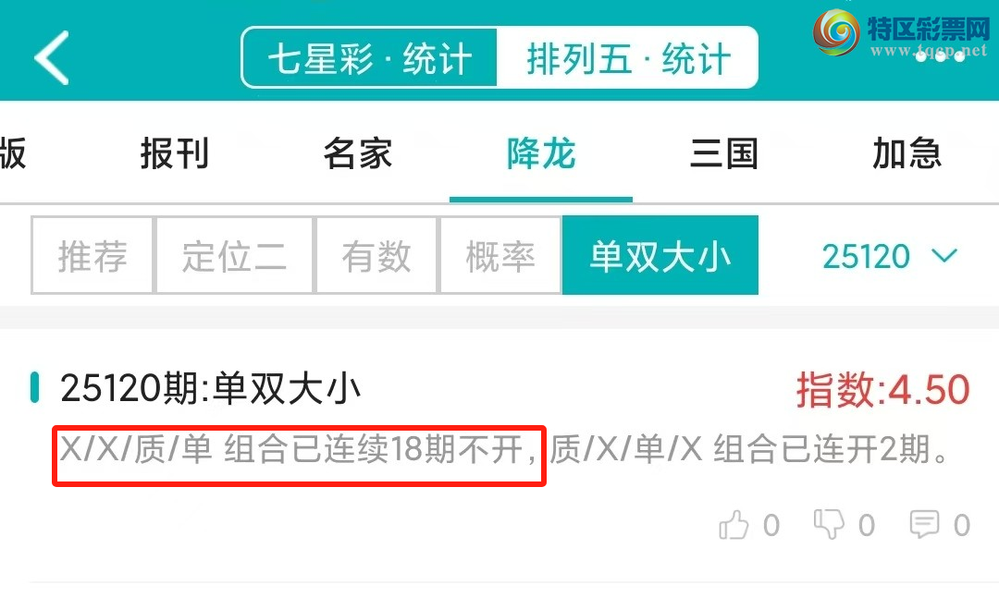Screen dimensions: 999x597
Task: Switch to 排列五·统计 mode
Action: (x=627, y=58)
